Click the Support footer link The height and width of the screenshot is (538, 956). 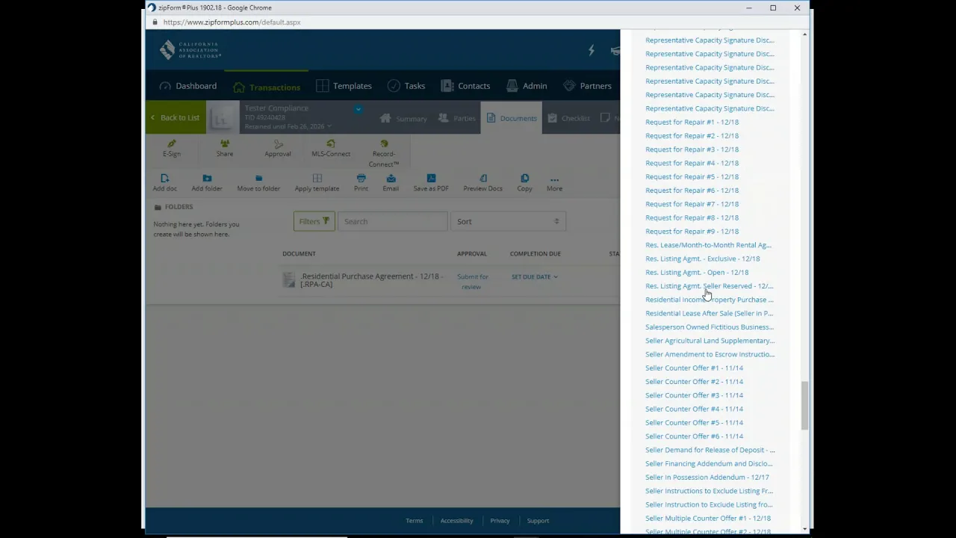pyautogui.click(x=538, y=521)
